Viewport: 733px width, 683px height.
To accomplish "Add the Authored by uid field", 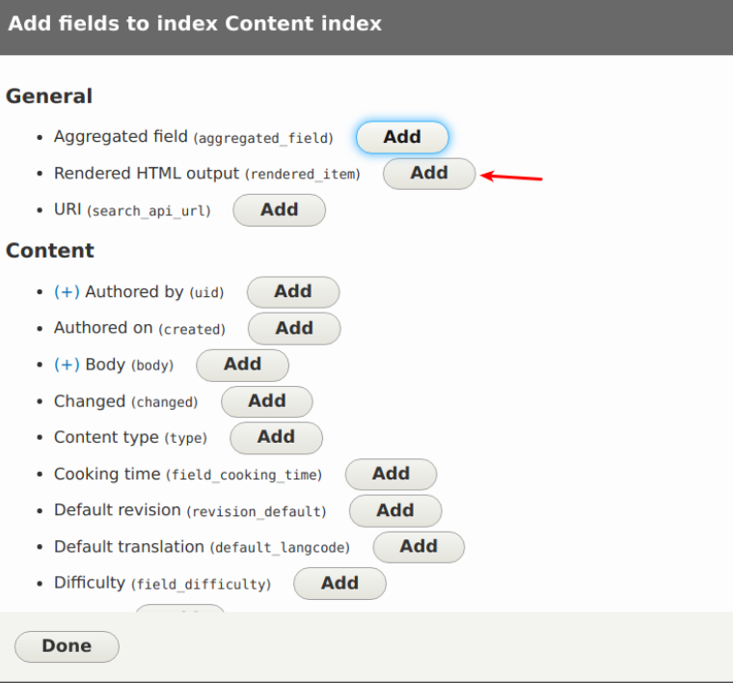I will pyautogui.click(x=292, y=291).
